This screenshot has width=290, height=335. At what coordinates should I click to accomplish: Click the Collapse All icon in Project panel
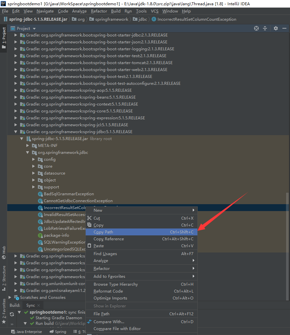click(x=265, y=28)
